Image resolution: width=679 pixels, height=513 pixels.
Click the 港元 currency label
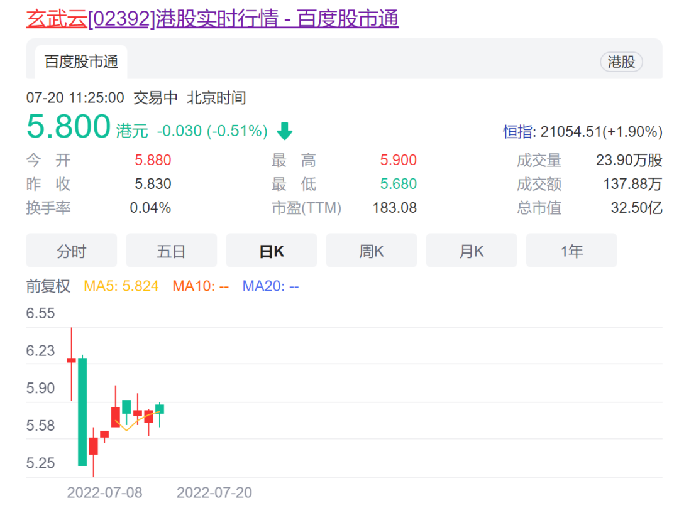coord(132,131)
